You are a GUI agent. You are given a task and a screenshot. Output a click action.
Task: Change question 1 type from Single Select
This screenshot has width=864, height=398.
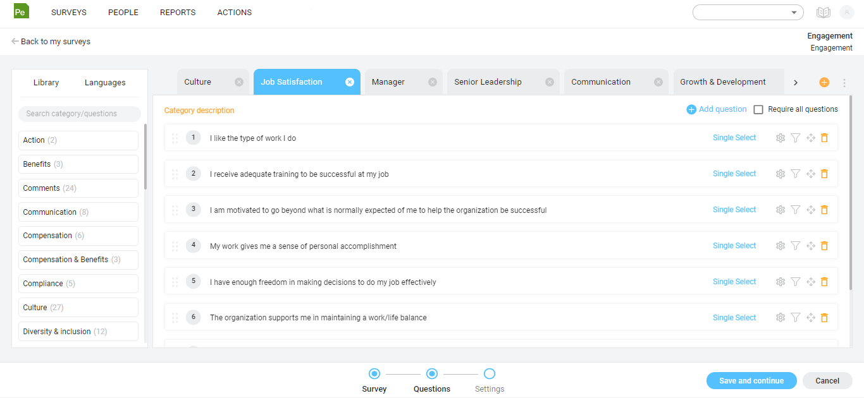click(x=734, y=138)
